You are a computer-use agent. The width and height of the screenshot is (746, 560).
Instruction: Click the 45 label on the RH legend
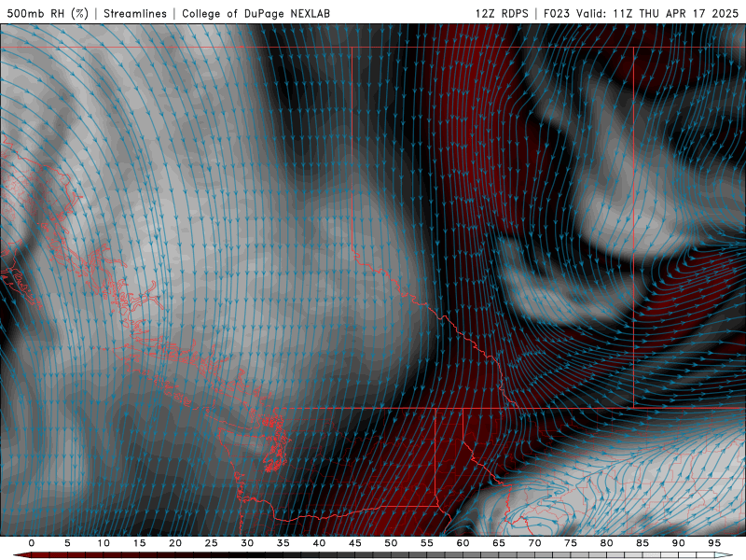[355, 543]
